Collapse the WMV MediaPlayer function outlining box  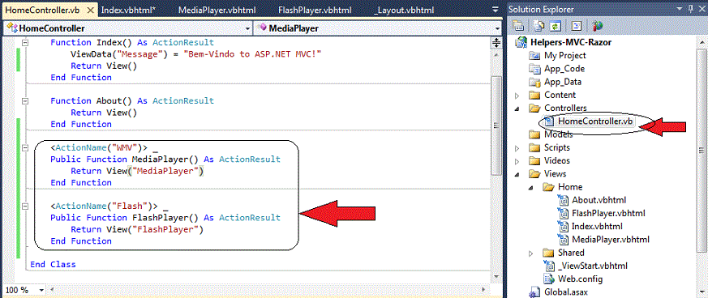[25, 147]
